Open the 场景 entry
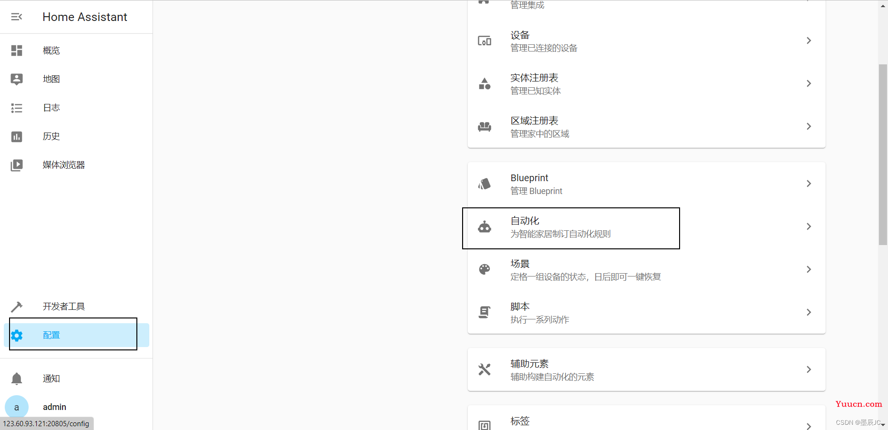888x430 pixels. tap(647, 270)
